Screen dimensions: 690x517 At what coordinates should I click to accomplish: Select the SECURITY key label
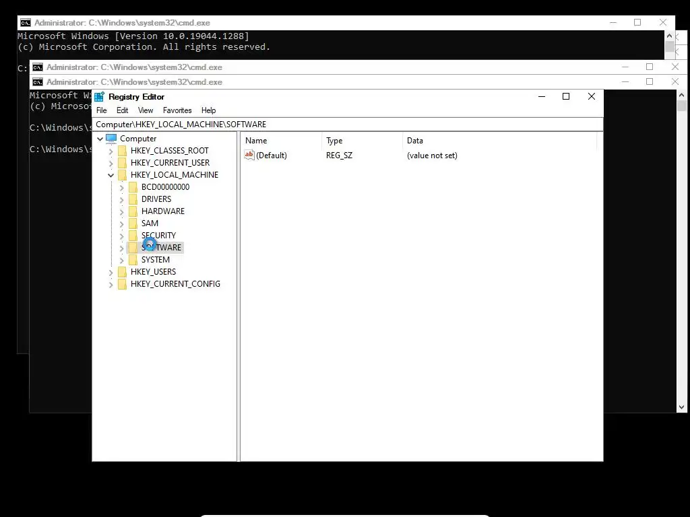coord(158,236)
